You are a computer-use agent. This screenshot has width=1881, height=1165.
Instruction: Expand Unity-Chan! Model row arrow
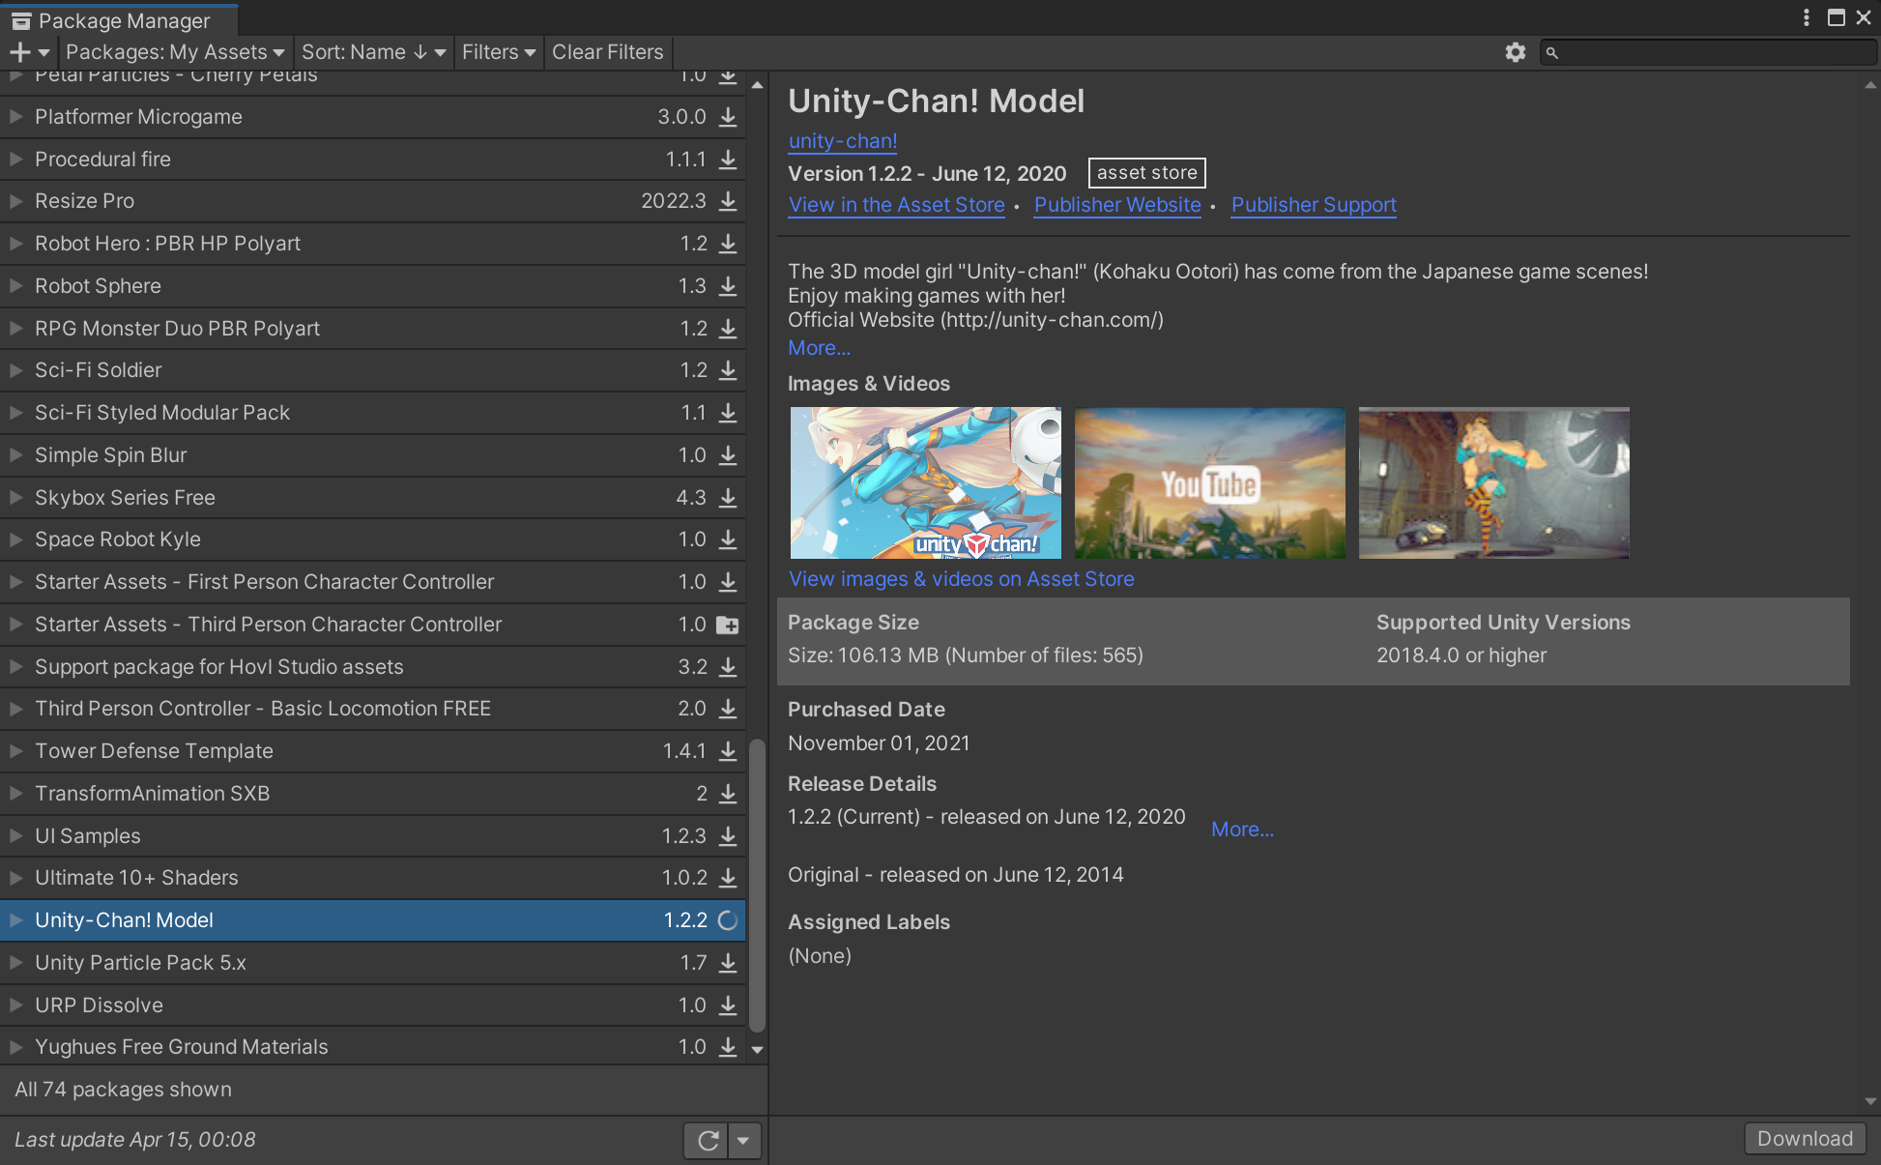coord(15,920)
